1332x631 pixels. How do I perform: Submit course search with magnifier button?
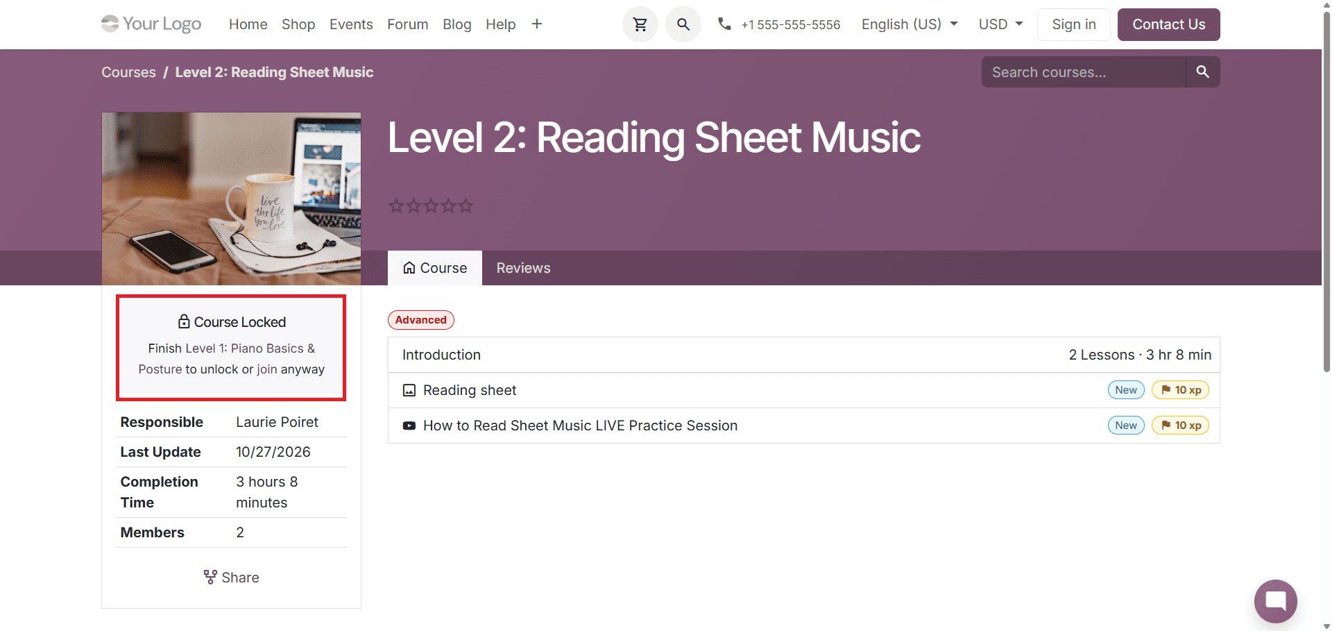(1202, 72)
